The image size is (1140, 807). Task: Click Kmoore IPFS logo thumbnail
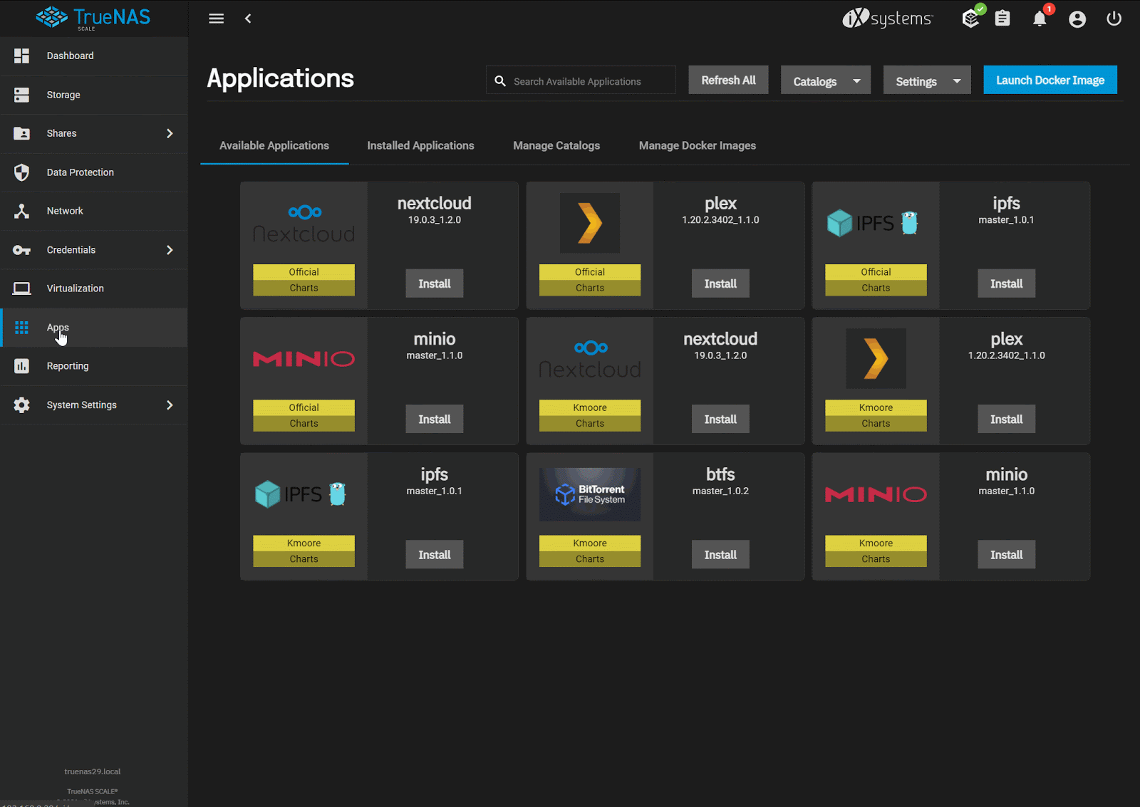tap(301, 494)
